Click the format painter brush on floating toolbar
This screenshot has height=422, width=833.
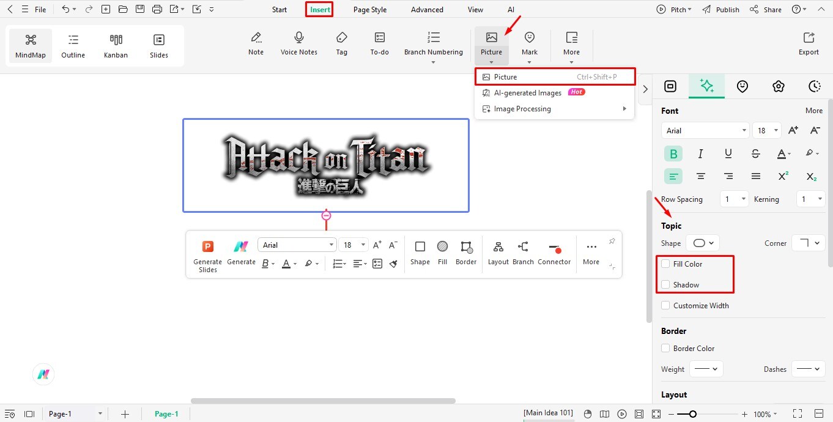point(393,264)
